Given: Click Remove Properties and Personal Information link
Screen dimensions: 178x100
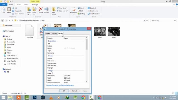Looking at the screenshot, I should click(x=60, y=85).
